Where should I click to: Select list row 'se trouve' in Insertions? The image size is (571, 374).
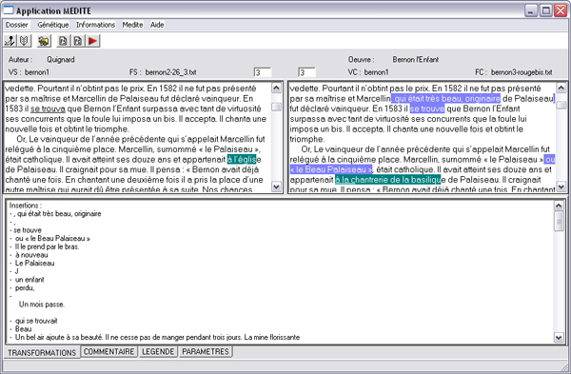[x=28, y=230]
